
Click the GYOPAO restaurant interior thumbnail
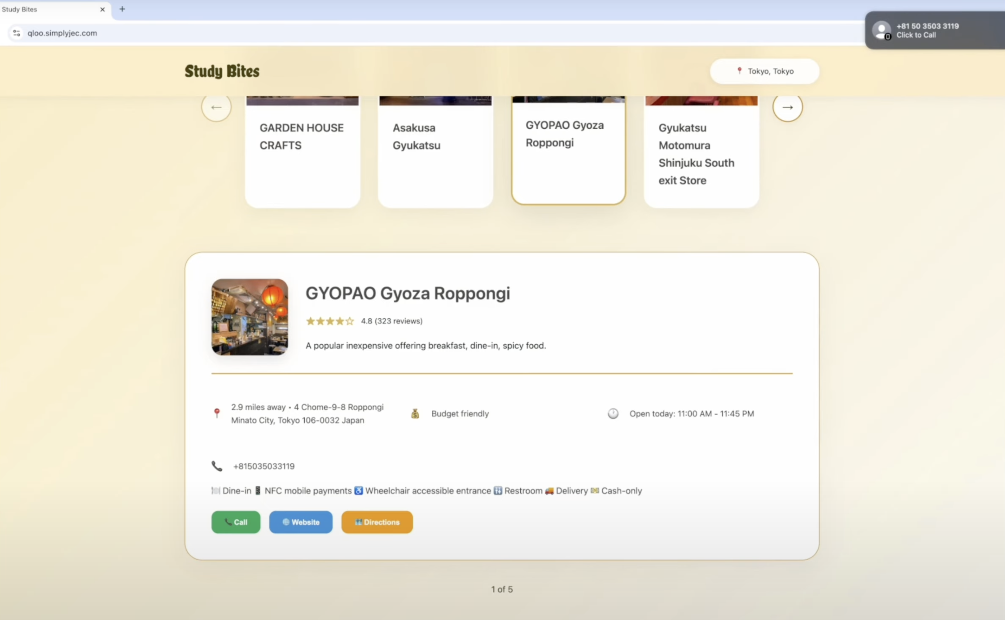(249, 317)
